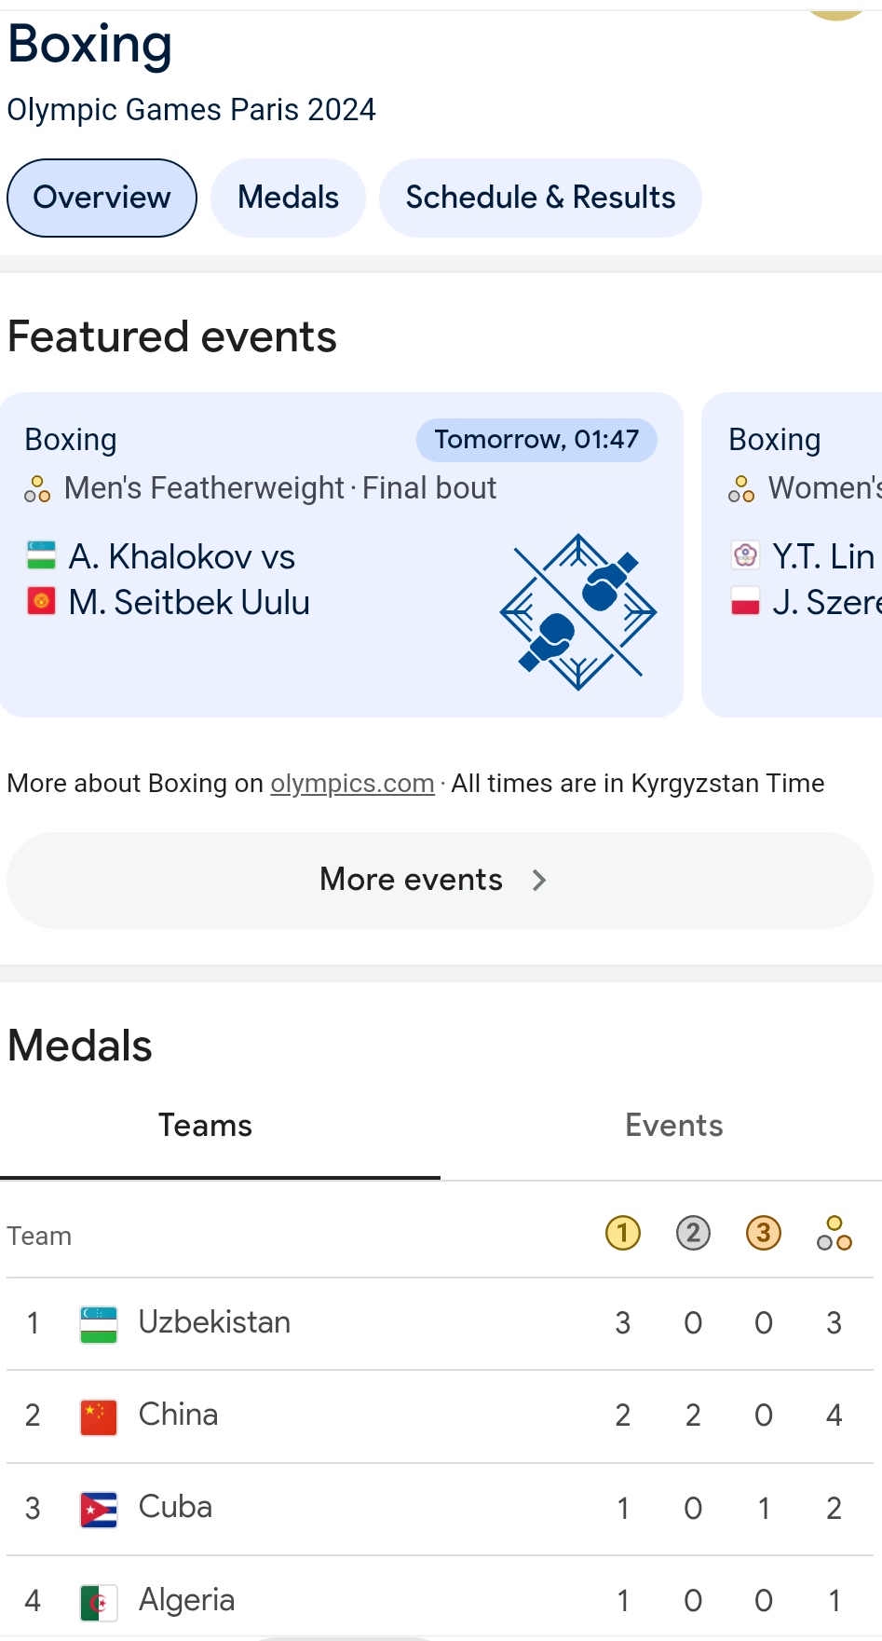Click the China flag in medals table
This screenshot has height=1641, width=882.
coord(99,1416)
